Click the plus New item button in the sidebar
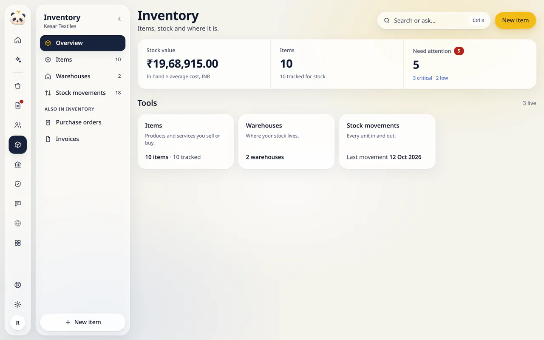This screenshot has height=340, width=544. pos(82,322)
